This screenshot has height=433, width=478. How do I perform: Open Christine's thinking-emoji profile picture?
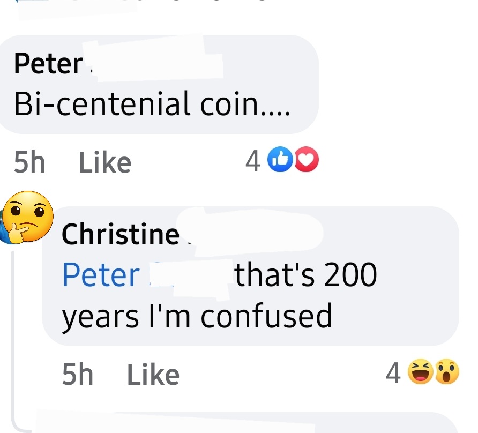click(x=27, y=218)
